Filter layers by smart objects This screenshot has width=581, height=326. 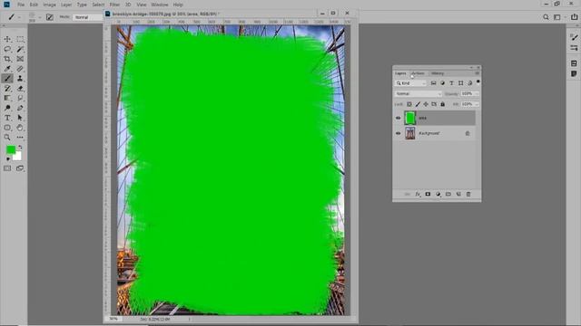(x=469, y=83)
